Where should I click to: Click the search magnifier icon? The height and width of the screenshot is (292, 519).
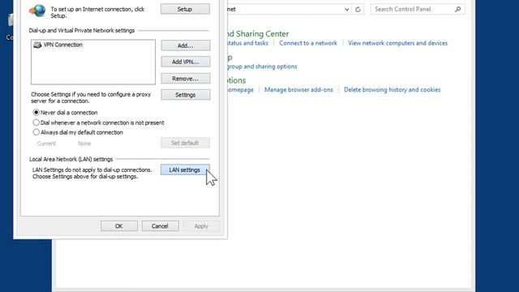[x=457, y=9]
